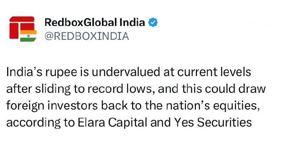Click the Indian flag in the avatar
The width and height of the screenshot is (284, 144).
click(x=26, y=36)
